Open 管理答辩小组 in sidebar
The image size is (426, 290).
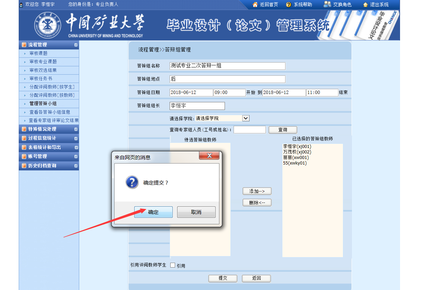43,103
